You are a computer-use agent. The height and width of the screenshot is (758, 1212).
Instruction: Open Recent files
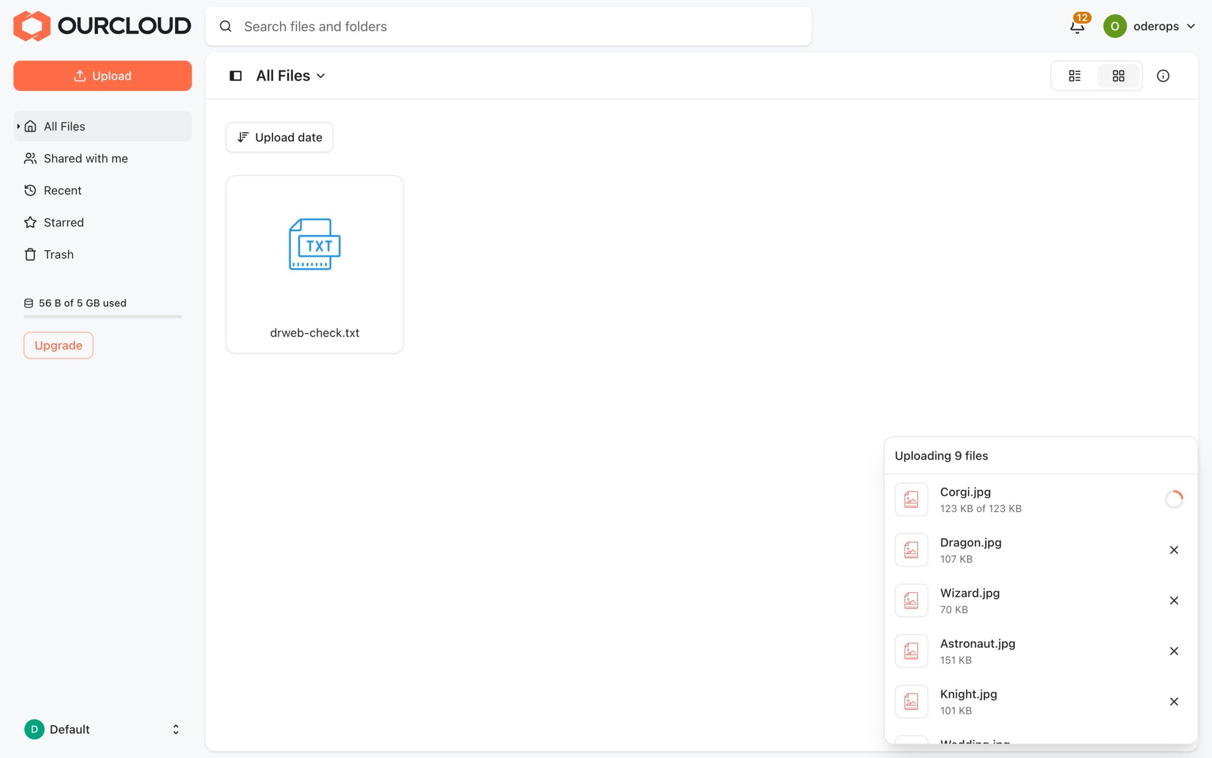click(102, 190)
